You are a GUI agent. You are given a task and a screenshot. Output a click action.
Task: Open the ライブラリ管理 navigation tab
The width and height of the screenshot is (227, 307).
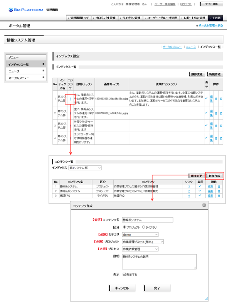coord(131,18)
